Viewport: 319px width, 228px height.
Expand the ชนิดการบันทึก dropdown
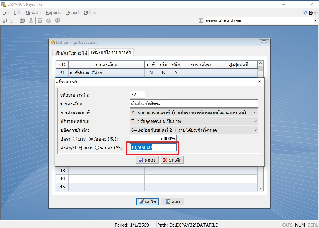pyautogui.click(x=255, y=130)
